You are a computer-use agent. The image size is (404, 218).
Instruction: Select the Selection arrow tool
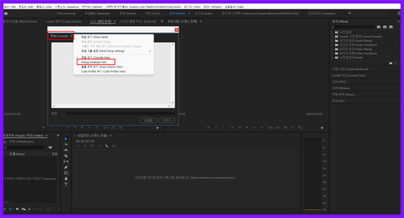coord(66,139)
